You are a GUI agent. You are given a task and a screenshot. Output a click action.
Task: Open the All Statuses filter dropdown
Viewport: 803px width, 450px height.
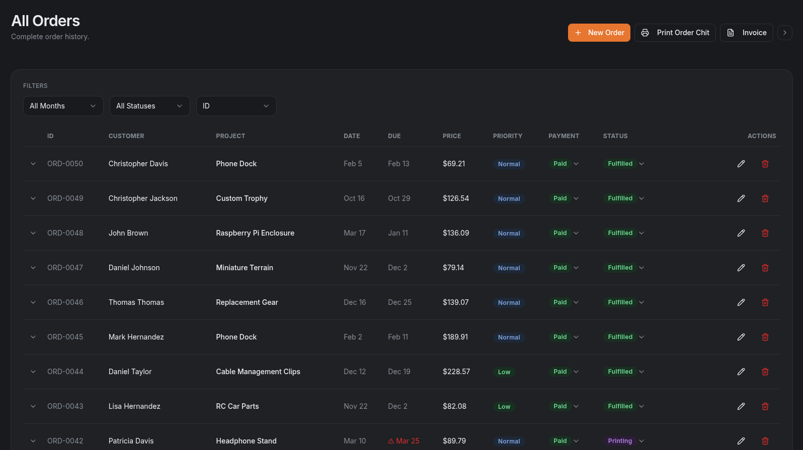pyautogui.click(x=149, y=106)
